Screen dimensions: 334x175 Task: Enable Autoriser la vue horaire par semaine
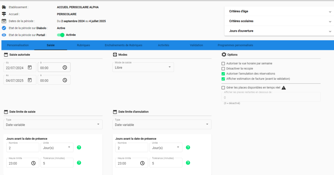(223, 63)
